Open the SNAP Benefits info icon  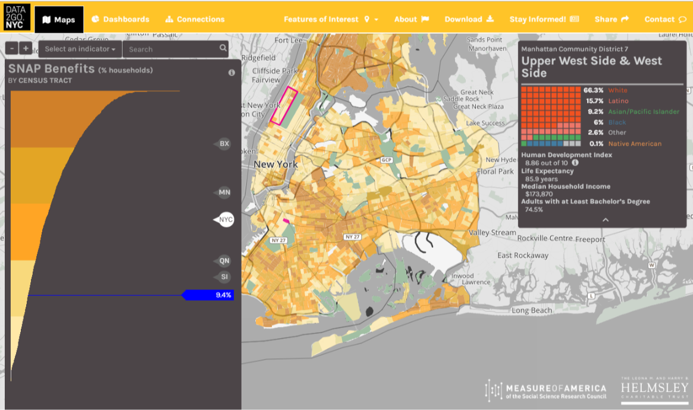tap(231, 72)
